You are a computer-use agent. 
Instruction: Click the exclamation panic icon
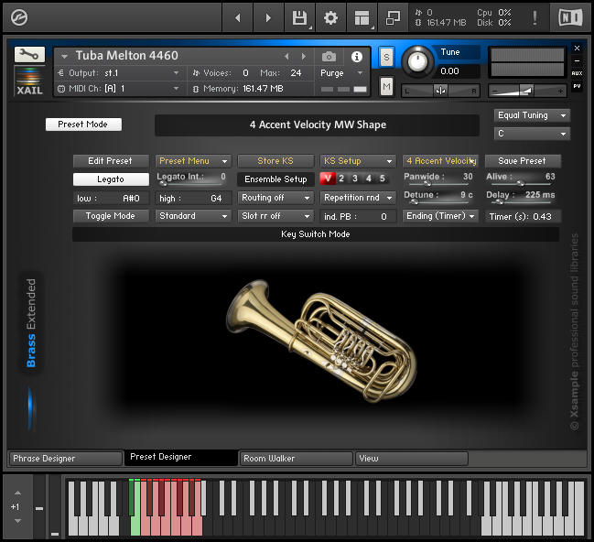535,17
